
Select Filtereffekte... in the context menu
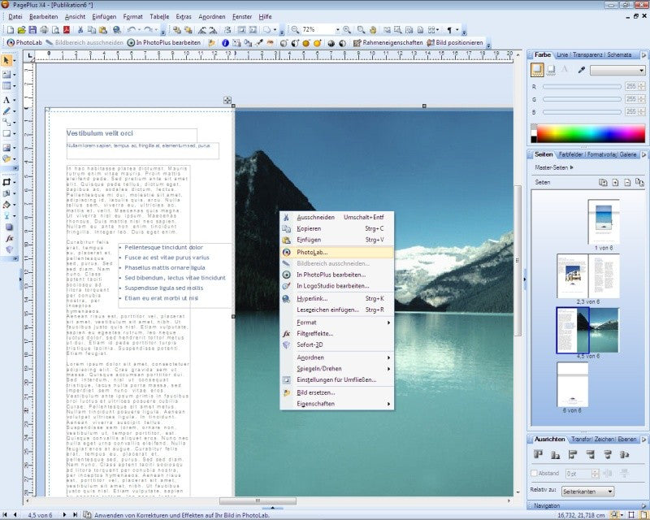(336, 333)
